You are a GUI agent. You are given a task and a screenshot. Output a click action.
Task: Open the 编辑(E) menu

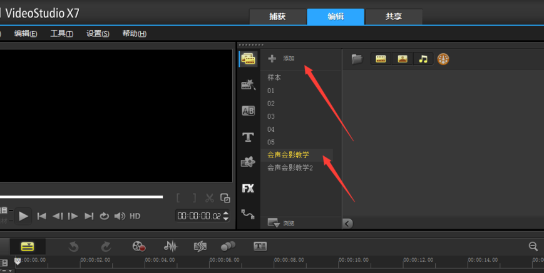[26, 34]
